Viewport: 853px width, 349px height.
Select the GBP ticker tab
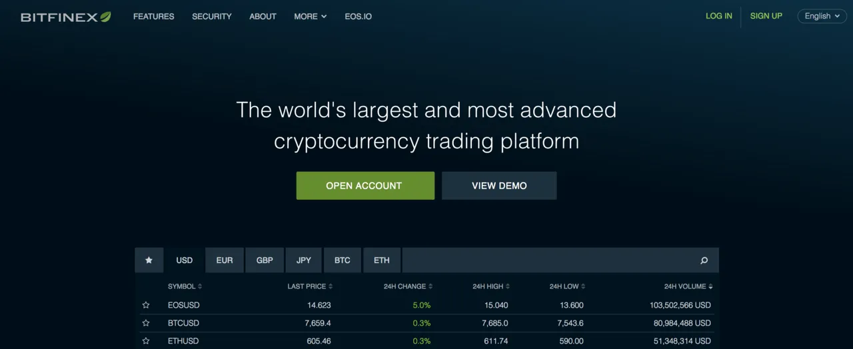click(x=265, y=260)
